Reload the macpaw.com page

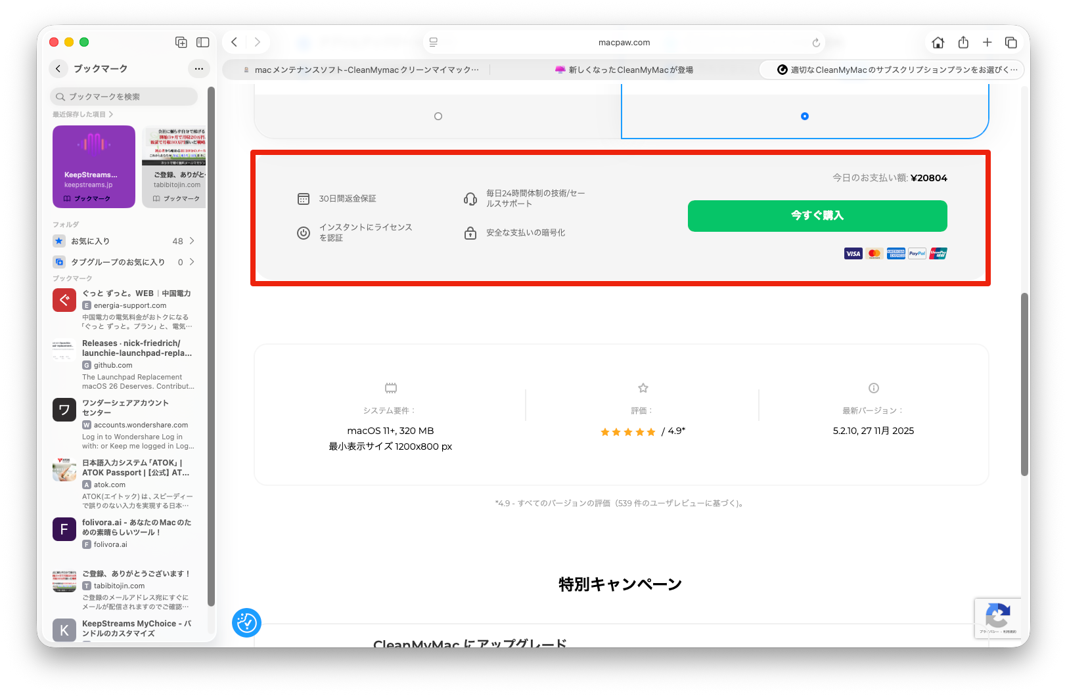pyautogui.click(x=816, y=43)
